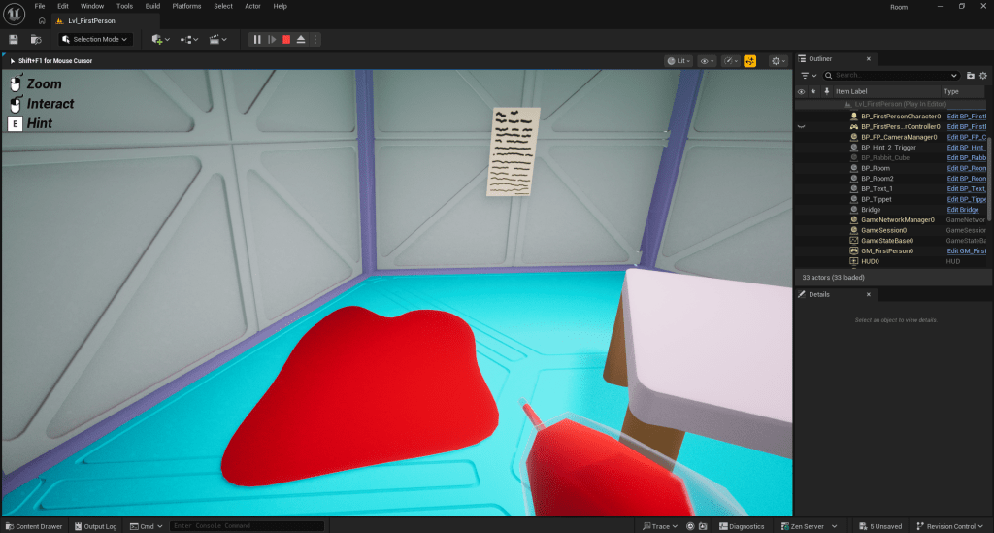Stop the play session with red square
The image size is (994, 533).
pos(286,39)
